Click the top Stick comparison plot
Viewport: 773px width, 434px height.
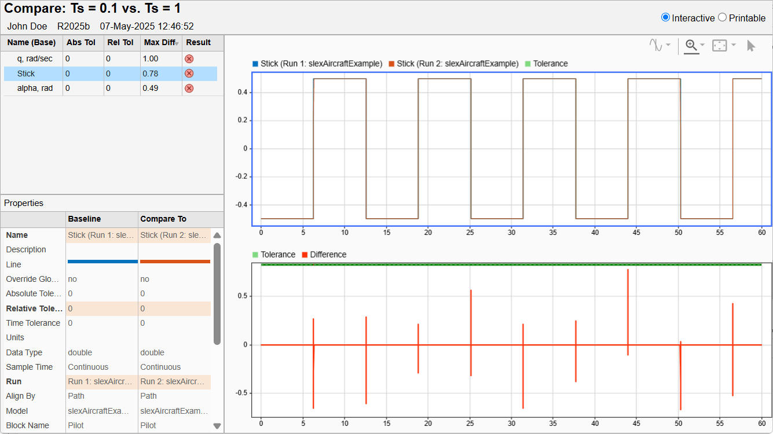click(511, 149)
